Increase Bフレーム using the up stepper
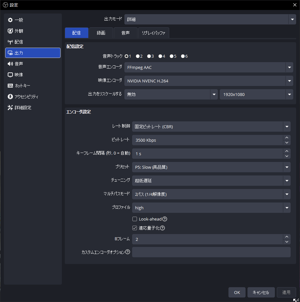The height and width of the screenshot is (302, 300). pyautogui.click(x=286, y=237)
